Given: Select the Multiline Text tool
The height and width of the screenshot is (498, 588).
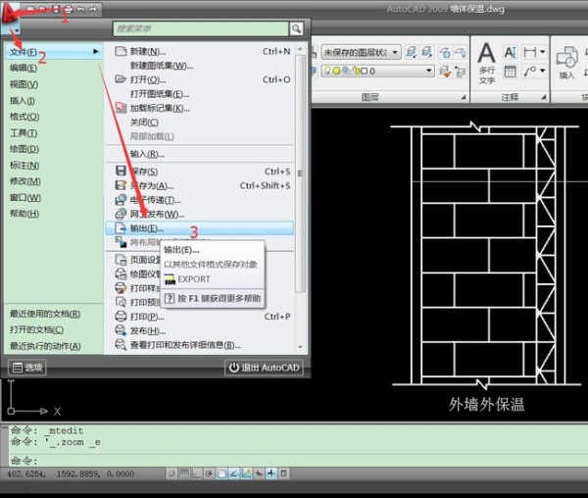Looking at the screenshot, I should pos(487,62).
